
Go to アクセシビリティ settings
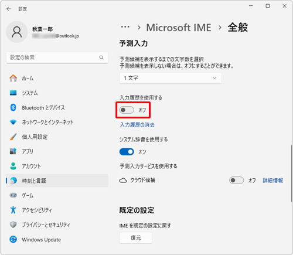pos(57,210)
